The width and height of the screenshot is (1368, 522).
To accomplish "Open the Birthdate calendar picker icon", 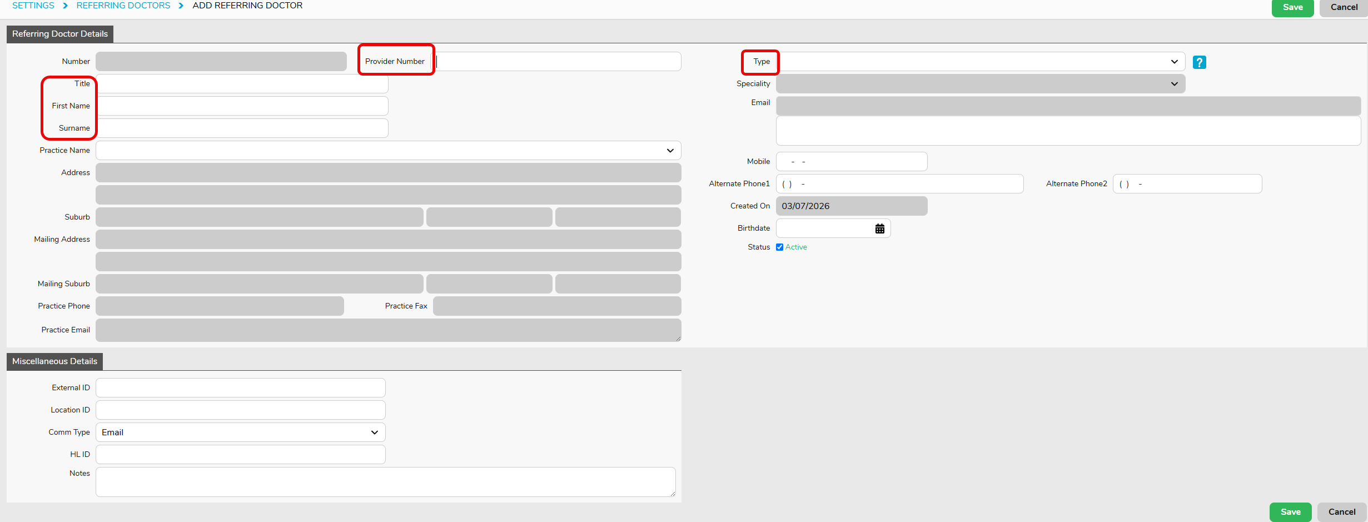I will click(879, 228).
